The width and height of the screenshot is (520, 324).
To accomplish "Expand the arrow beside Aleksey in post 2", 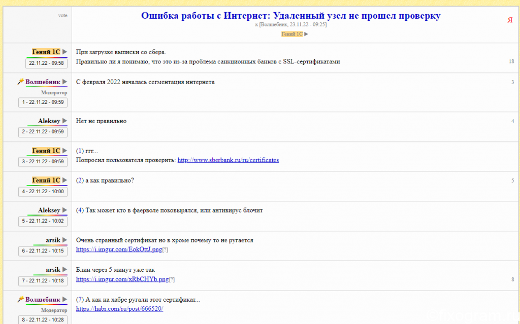I will pyautogui.click(x=64, y=121).
